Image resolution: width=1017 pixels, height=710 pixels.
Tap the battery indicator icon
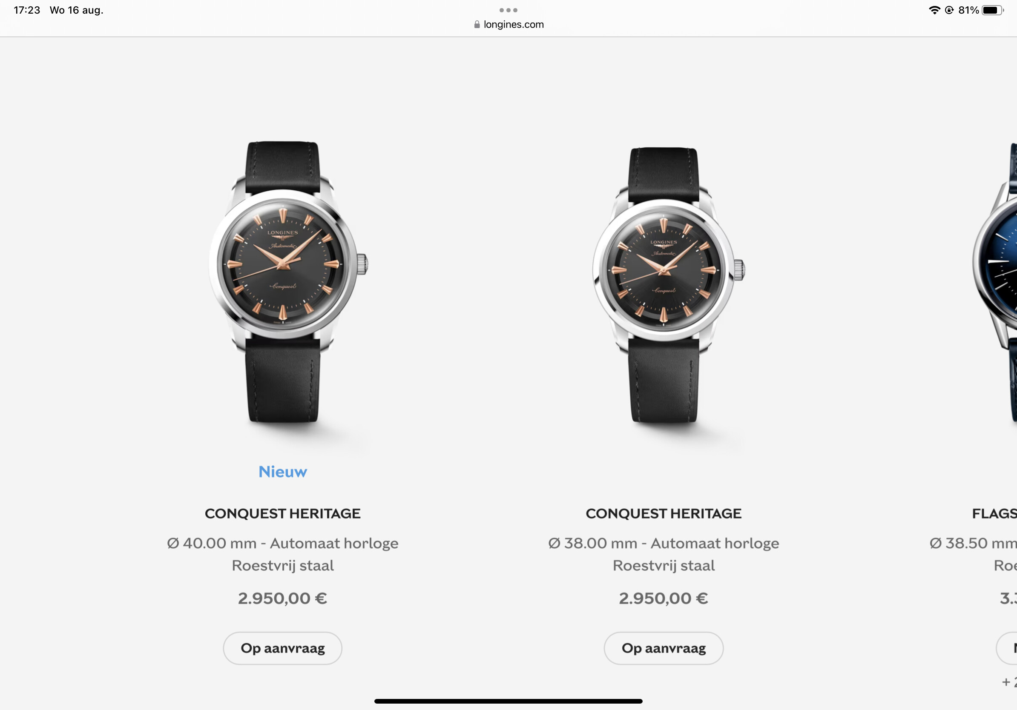[x=992, y=10]
